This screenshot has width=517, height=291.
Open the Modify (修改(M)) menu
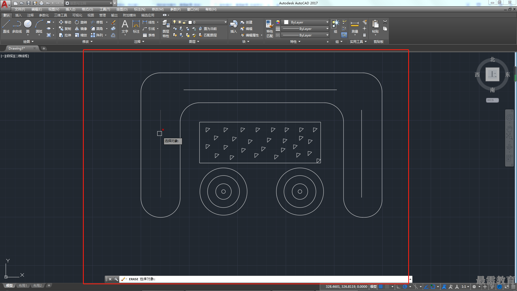(x=158, y=9)
